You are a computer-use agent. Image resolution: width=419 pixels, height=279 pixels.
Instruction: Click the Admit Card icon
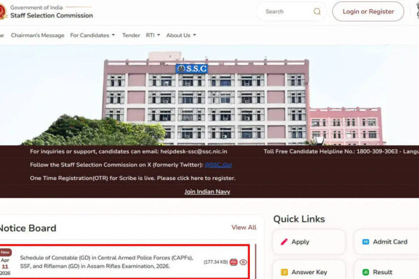tap(365, 242)
